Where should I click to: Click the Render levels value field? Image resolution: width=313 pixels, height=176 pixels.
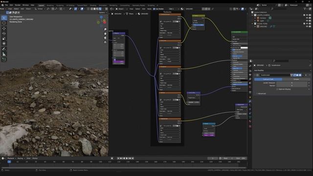292,86
